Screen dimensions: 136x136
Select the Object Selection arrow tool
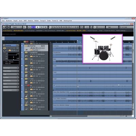[x=50, y=27]
